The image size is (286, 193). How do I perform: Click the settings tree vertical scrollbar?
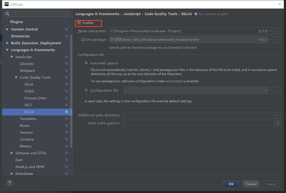click(x=71, y=91)
